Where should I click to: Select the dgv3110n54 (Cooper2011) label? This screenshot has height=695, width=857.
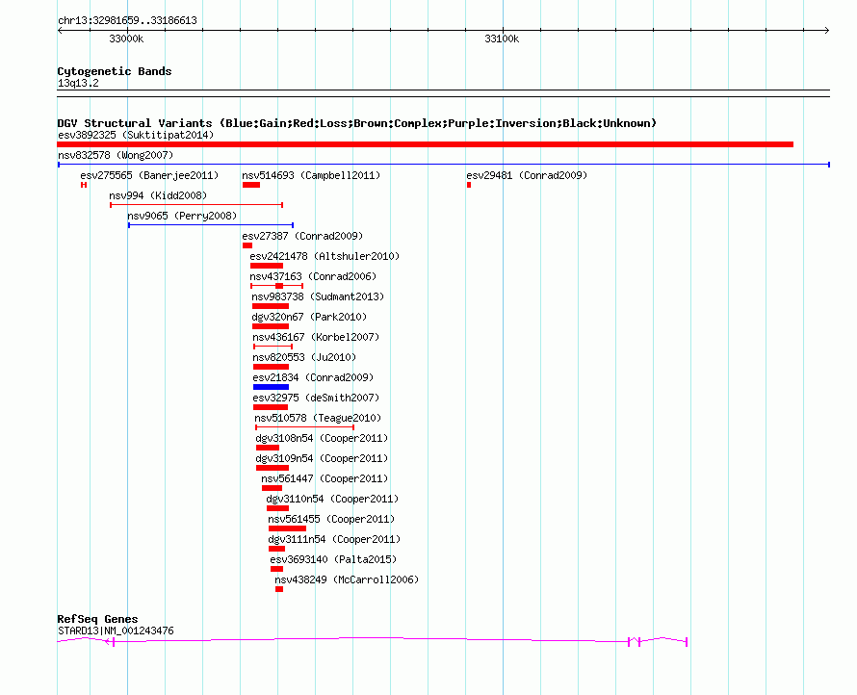(332, 499)
